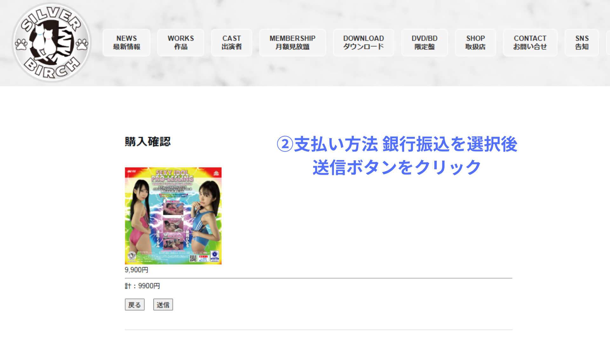Click the Silver Birch cat logo
Image resolution: width=610 pixels, height=343 pixels.
pos(51,43)
